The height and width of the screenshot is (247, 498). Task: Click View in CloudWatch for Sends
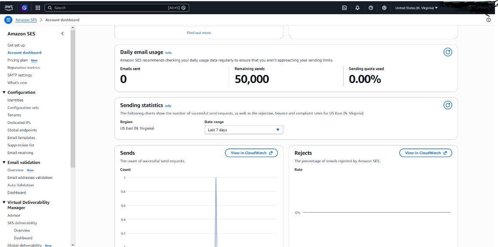252,153
